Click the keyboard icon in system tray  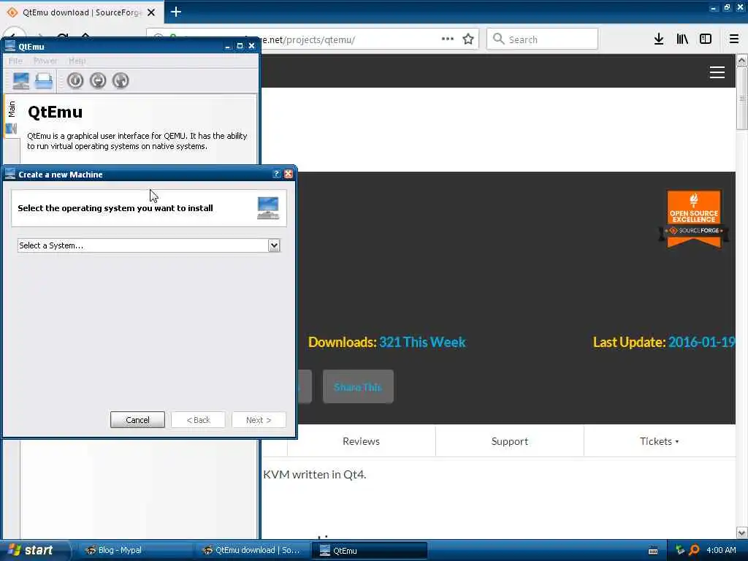point(653,551)
